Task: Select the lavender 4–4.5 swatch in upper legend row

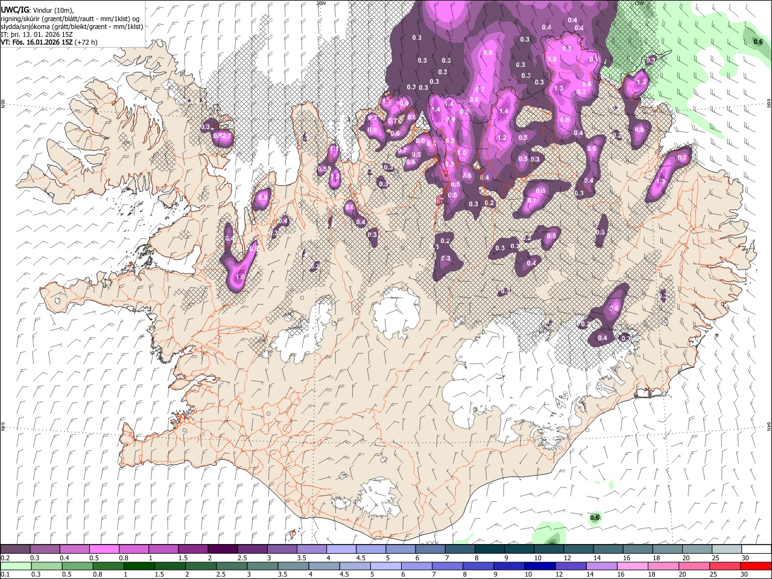Action: coord(341,549)
